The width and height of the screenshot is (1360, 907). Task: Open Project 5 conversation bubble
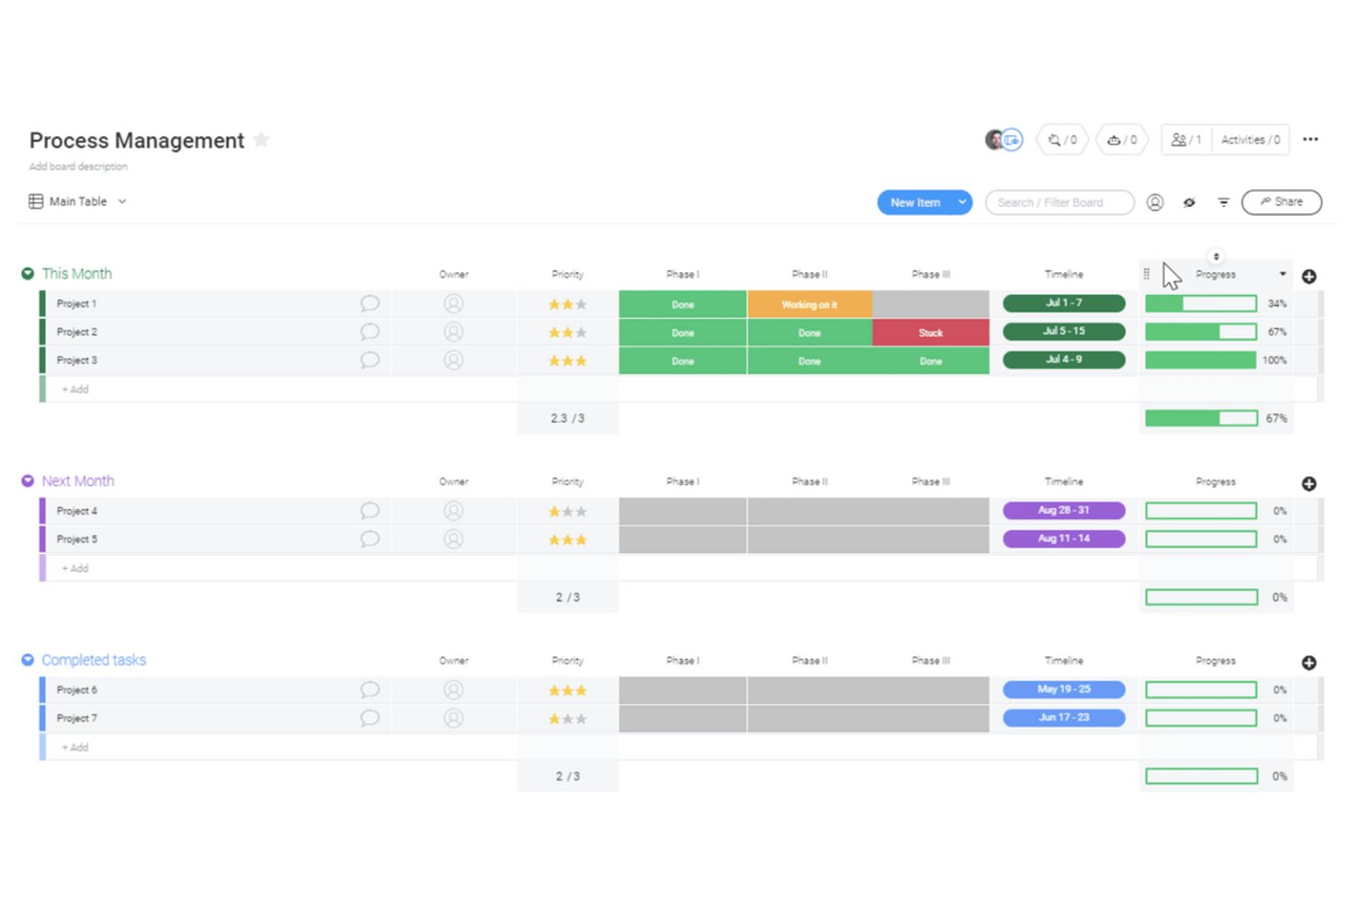point(369,539)
